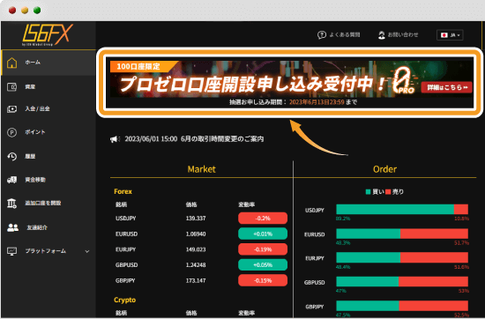Click the add-account bank icon

11,203
